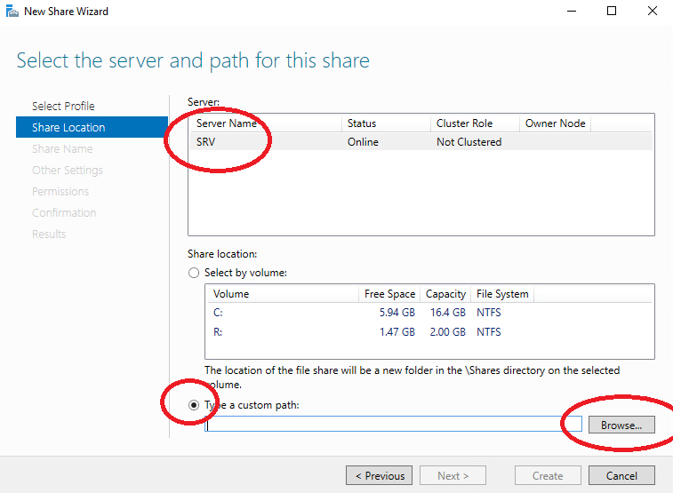
Task: Click the File System column header
Action: point(502,294)
